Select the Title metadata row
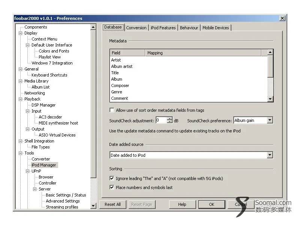300x225 pixels. pyautogui.click(x=189, y=73)
